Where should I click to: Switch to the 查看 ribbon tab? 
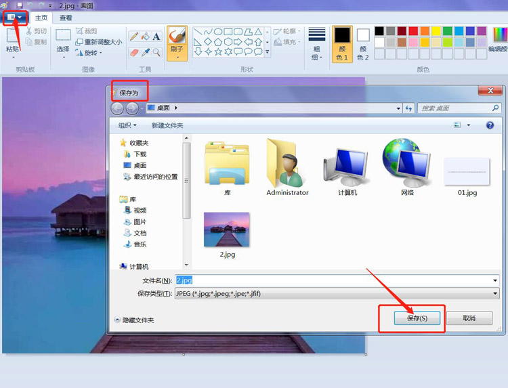pyautogui.click(x=66, y=18)
